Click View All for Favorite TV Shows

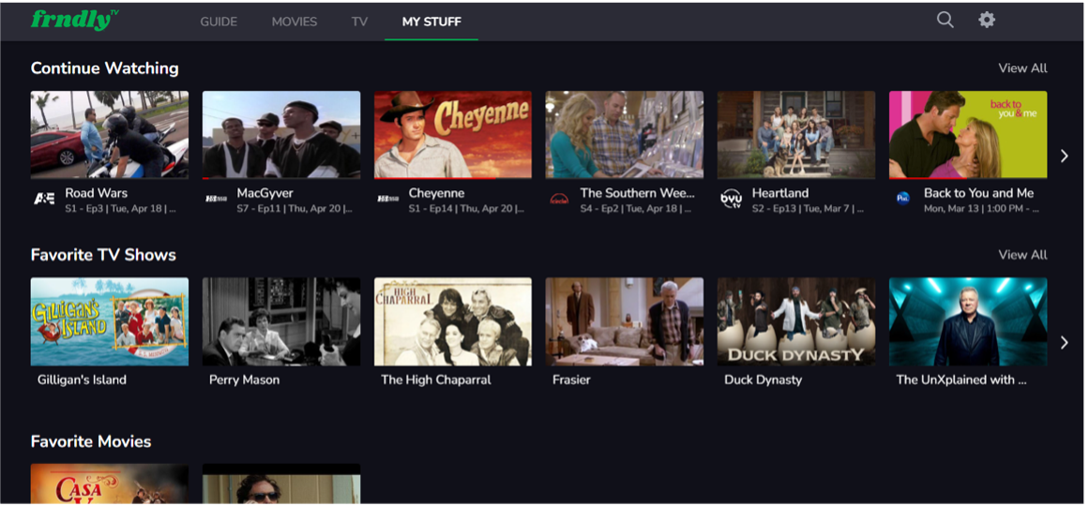point(1022,255)
